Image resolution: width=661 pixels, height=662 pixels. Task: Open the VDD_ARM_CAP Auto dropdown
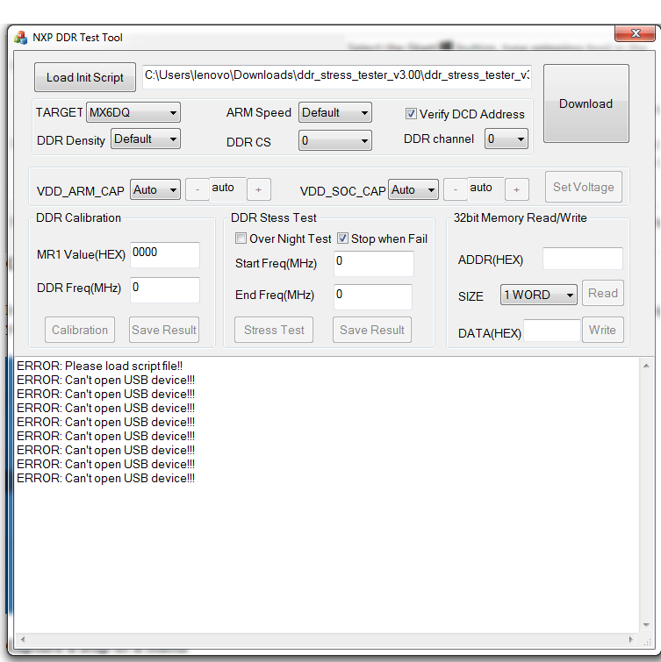coord(155,189)
